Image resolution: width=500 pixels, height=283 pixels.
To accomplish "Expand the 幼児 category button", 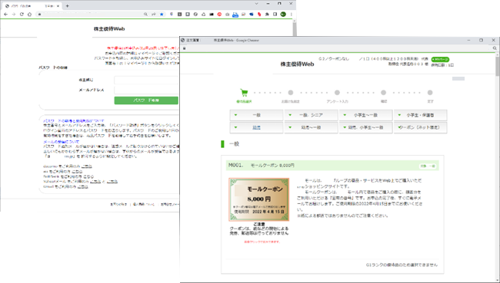I will (256, 127).
